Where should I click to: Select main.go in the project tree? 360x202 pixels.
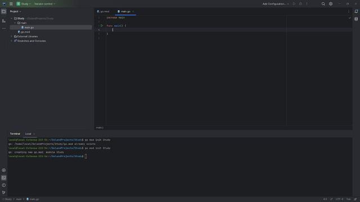click(29, 27)
